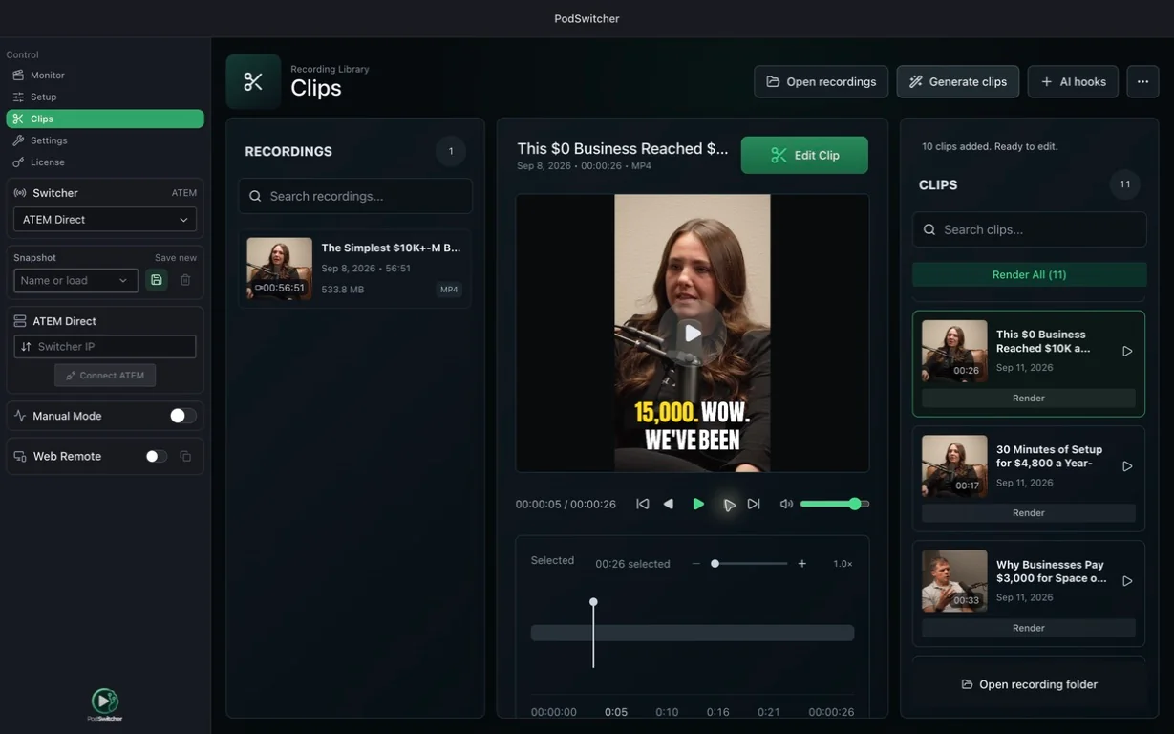This screenshot has width=1174, height=734.
Task: Expand the ATEM Direct switcher dropdown
Action: (x=105, y=219)
